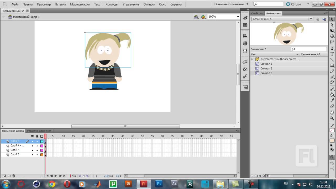Open library document dropdown Безымянный-5
This screenshot has width=336, height=189.
point(311,19)
